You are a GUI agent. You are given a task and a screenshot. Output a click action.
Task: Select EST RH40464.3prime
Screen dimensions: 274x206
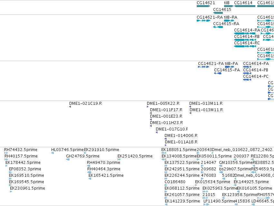(x=89, y=172)
